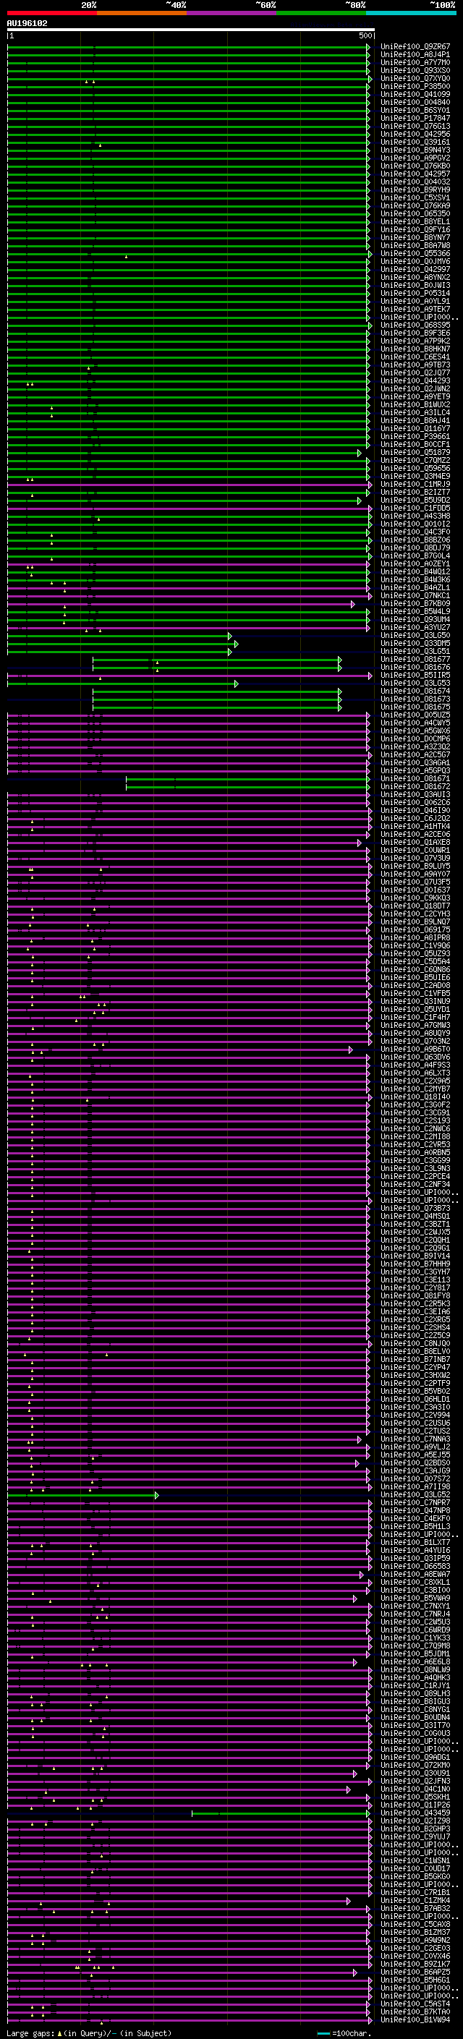463x2039 pixels.
Task: Click the UniRef100_C1WSN1 entry
Action: pyautogui.click(x=415, y=1860)
